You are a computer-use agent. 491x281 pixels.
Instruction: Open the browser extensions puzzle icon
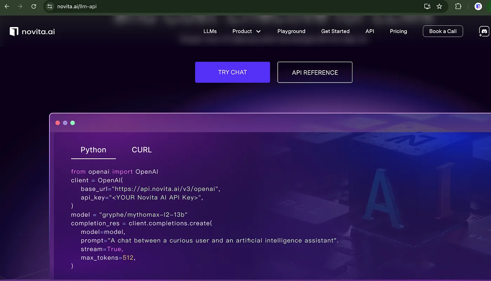click(x=458, y=6)
